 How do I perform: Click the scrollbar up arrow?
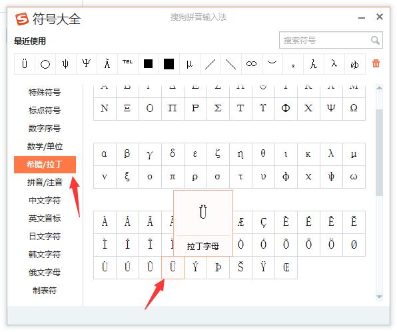click(379, 88)
